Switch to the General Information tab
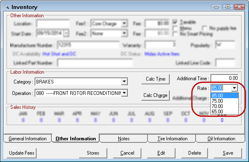 click(x=28, y=139)
